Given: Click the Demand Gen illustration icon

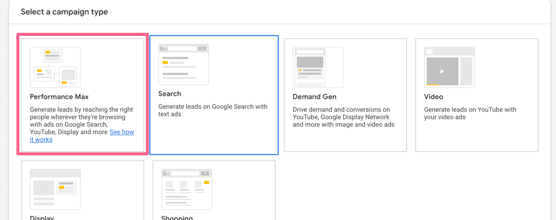Looking at the screenshot, I should pos(318,67).
